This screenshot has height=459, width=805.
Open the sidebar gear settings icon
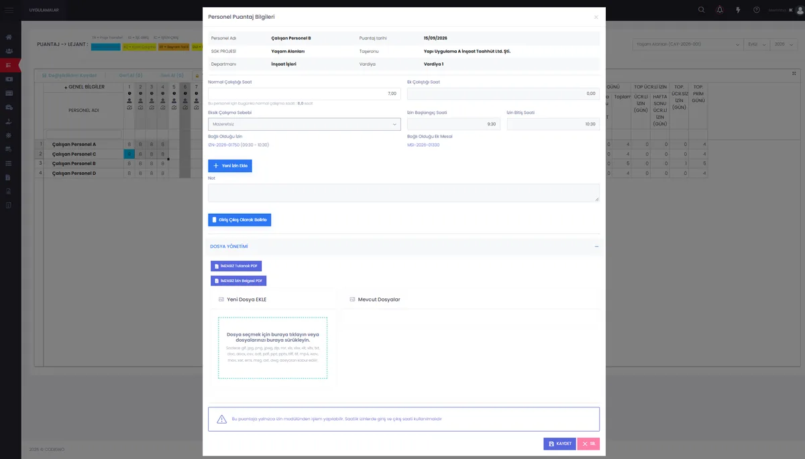(x=9, y=135)
